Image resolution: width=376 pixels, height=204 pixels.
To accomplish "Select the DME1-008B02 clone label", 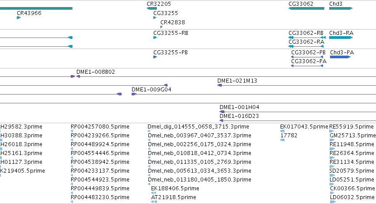I will point(96,72).
